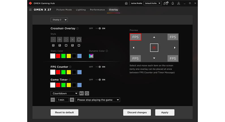
Task: Open the user account icon
Action: tap(179, 3)
